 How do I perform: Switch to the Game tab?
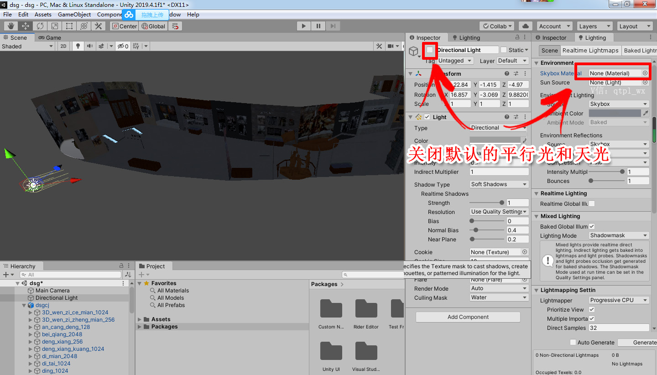coord(50,37)
